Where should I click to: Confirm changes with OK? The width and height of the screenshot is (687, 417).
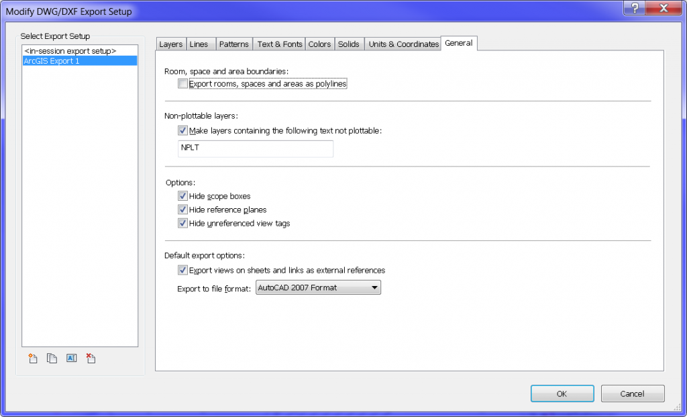(562, 393)
